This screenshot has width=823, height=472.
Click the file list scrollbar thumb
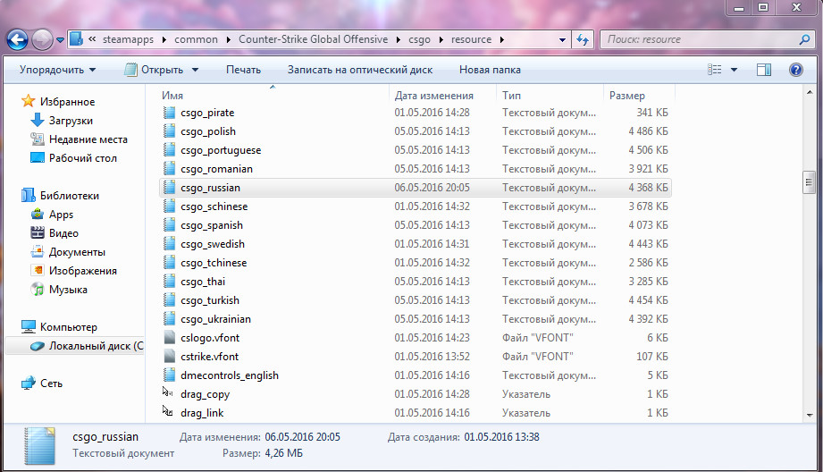pos(809,182)
